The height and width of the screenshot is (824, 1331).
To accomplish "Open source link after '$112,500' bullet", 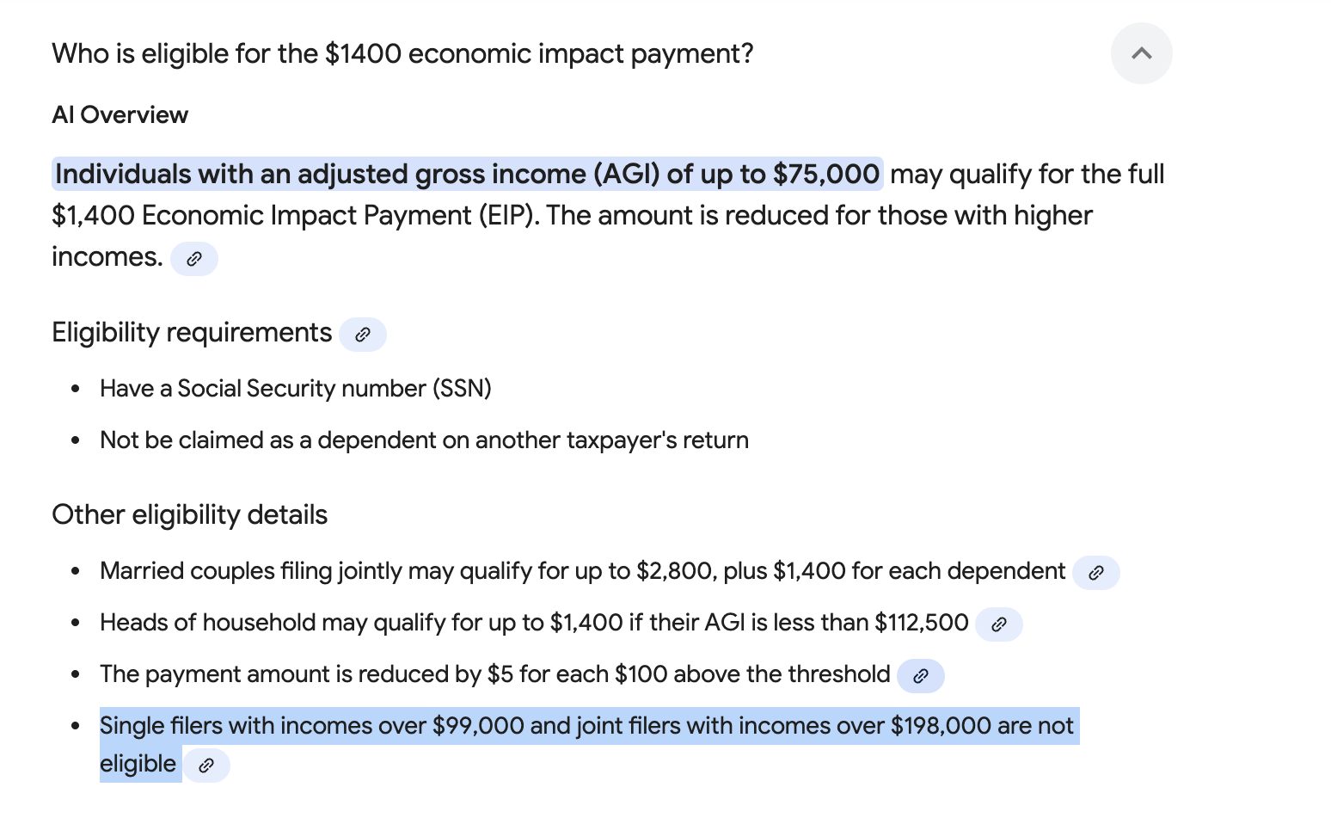I will tap(999, 624).
